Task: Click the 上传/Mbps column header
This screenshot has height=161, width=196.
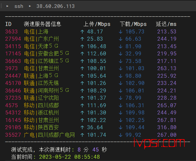Action: coord(97,24)
